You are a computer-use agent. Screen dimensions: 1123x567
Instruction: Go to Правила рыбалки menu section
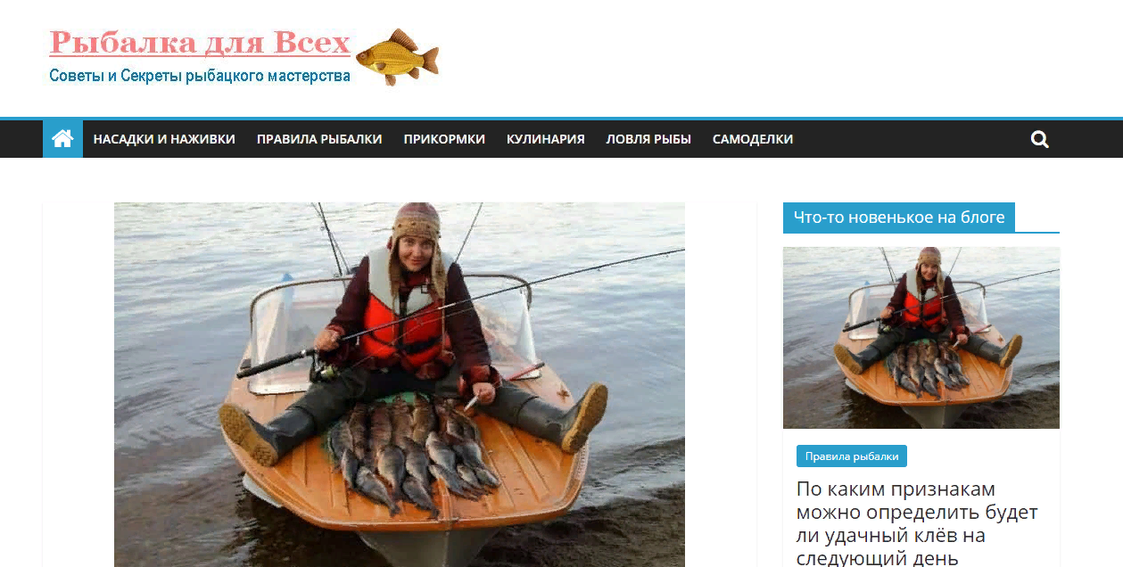(319, 139)
